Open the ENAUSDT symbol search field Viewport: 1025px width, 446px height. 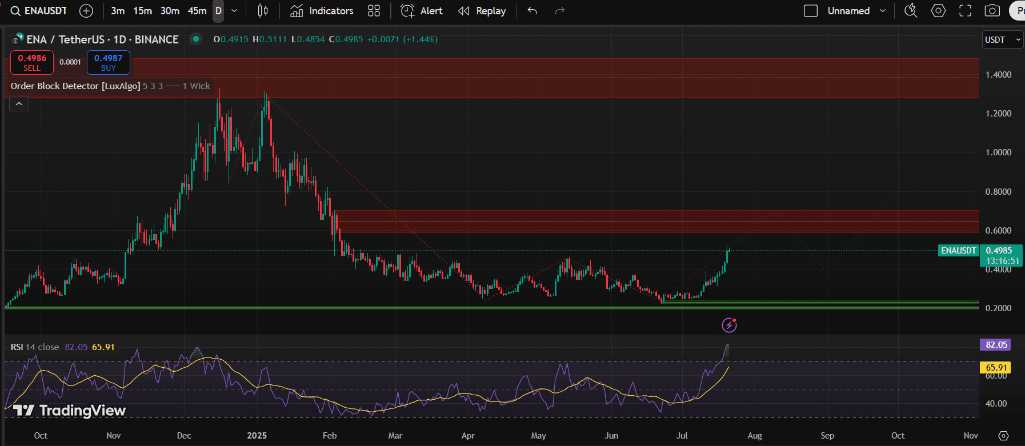39,11
